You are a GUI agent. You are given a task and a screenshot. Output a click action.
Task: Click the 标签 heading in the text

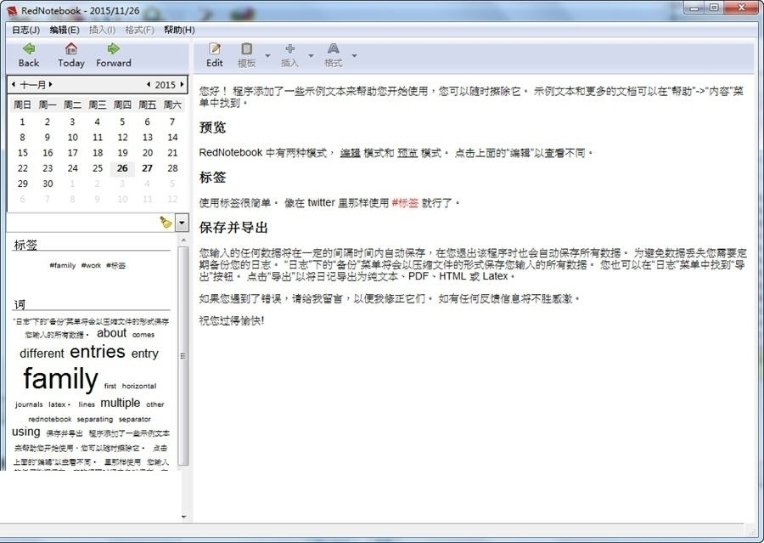coord(212,178)
